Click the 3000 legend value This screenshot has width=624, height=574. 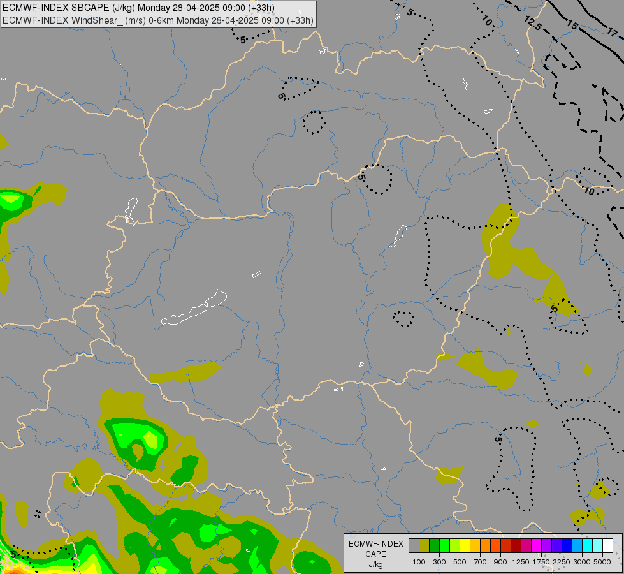click(x=582, y=562)
